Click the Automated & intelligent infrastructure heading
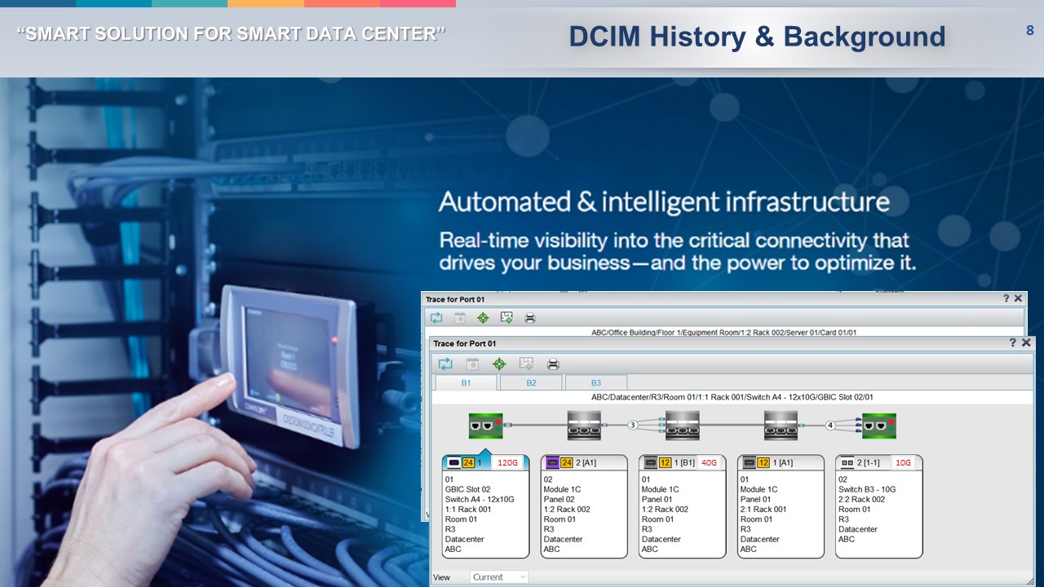The height and width of the screenshot is (587, 1044). click(664, 201)
